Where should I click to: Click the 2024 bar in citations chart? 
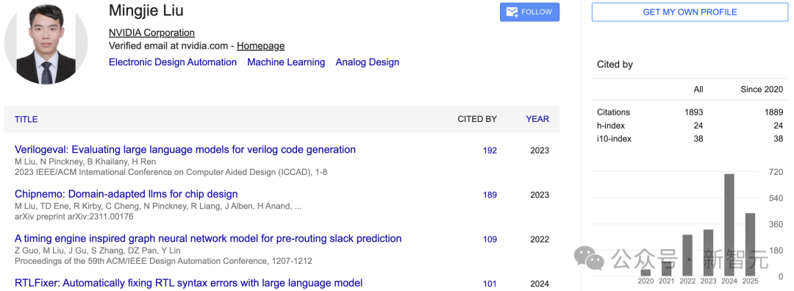click(x=729, y=225)
